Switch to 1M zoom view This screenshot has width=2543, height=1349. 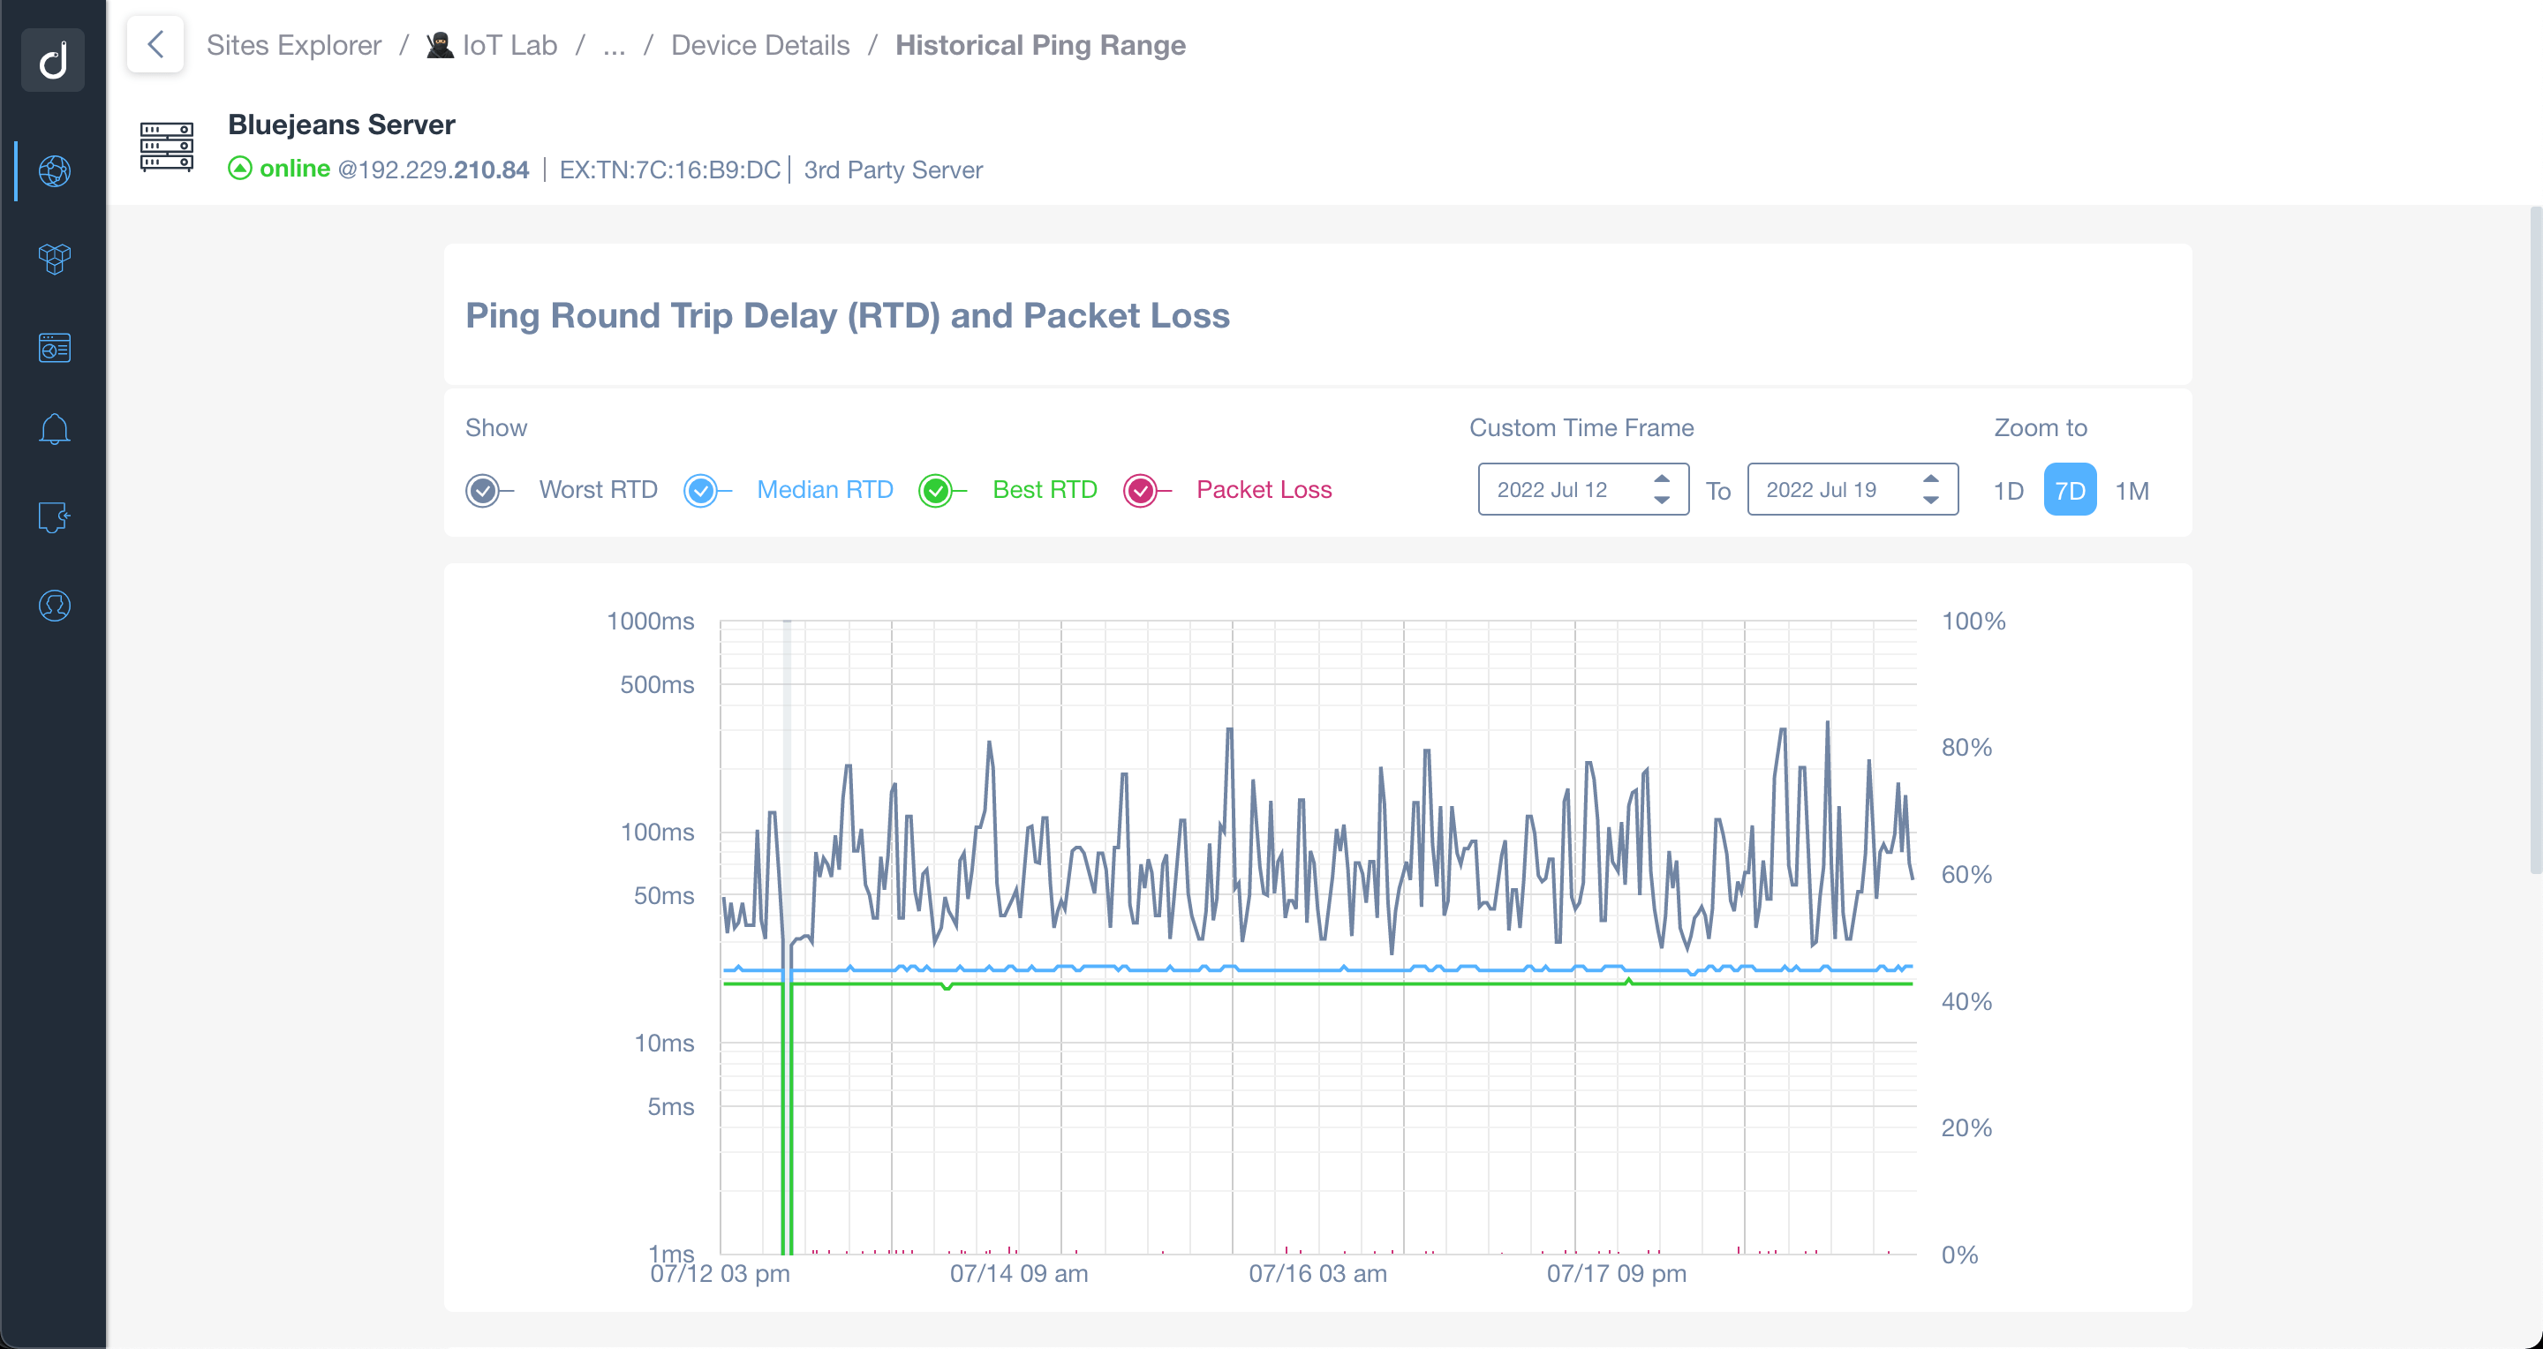pos(2136,491)
